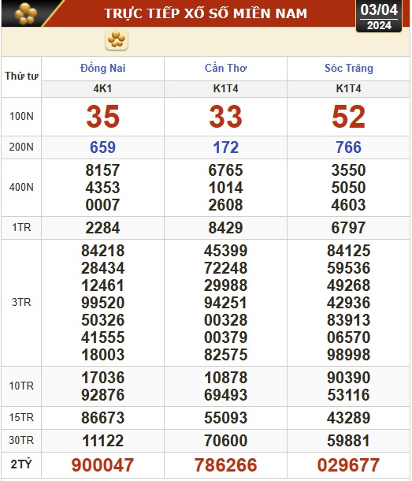The image size is (412, 481).
Task: Click the 3TR number 84218
Action: click(103, 251)
